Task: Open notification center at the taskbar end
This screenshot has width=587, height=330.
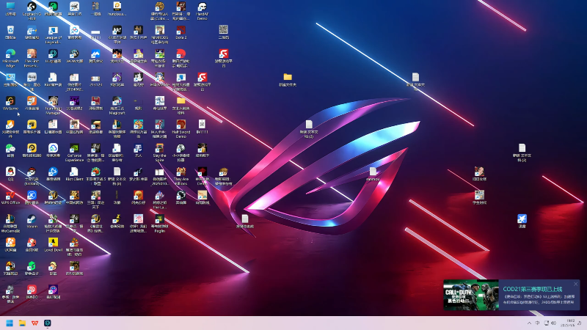Action: [x=580, y=323]
